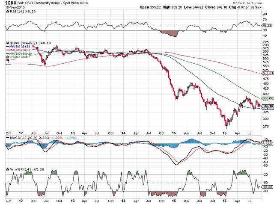Click the MA(100) 380.68 legend entry
This screenshot has width=274, height=204.
(19, 53)
